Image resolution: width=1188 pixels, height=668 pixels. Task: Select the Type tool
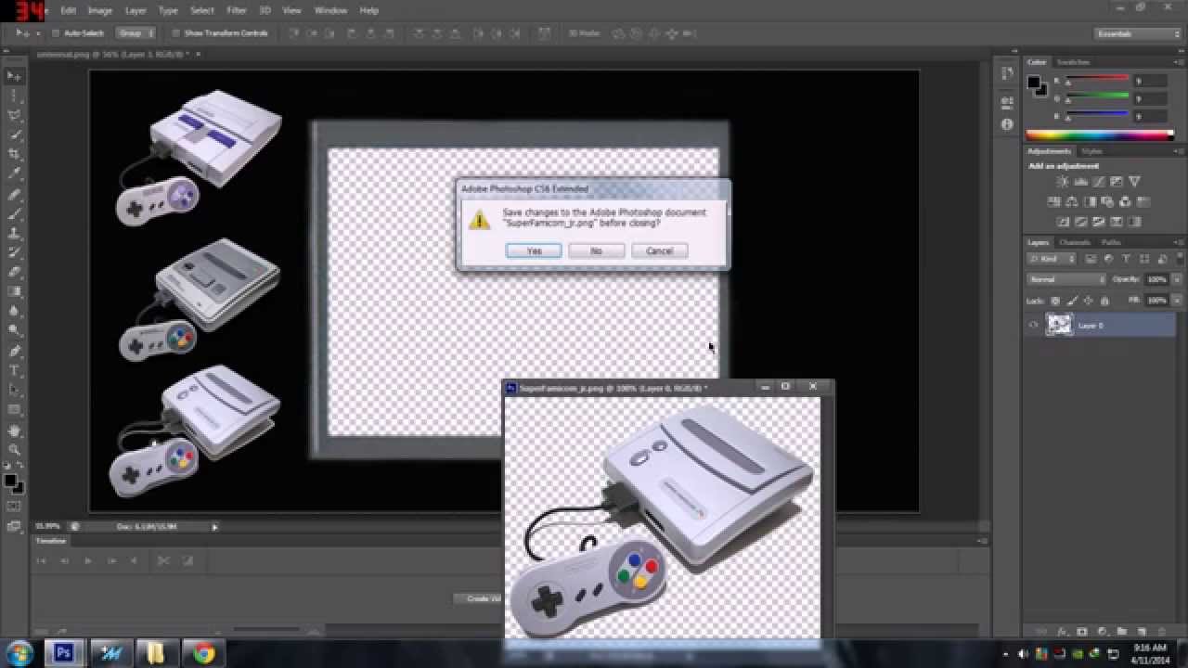pos(14,370)
